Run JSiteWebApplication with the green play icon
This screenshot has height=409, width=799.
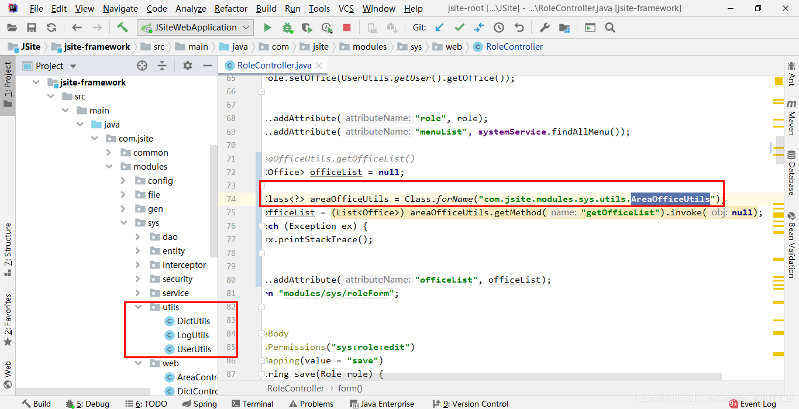click(x=267, y=28)
